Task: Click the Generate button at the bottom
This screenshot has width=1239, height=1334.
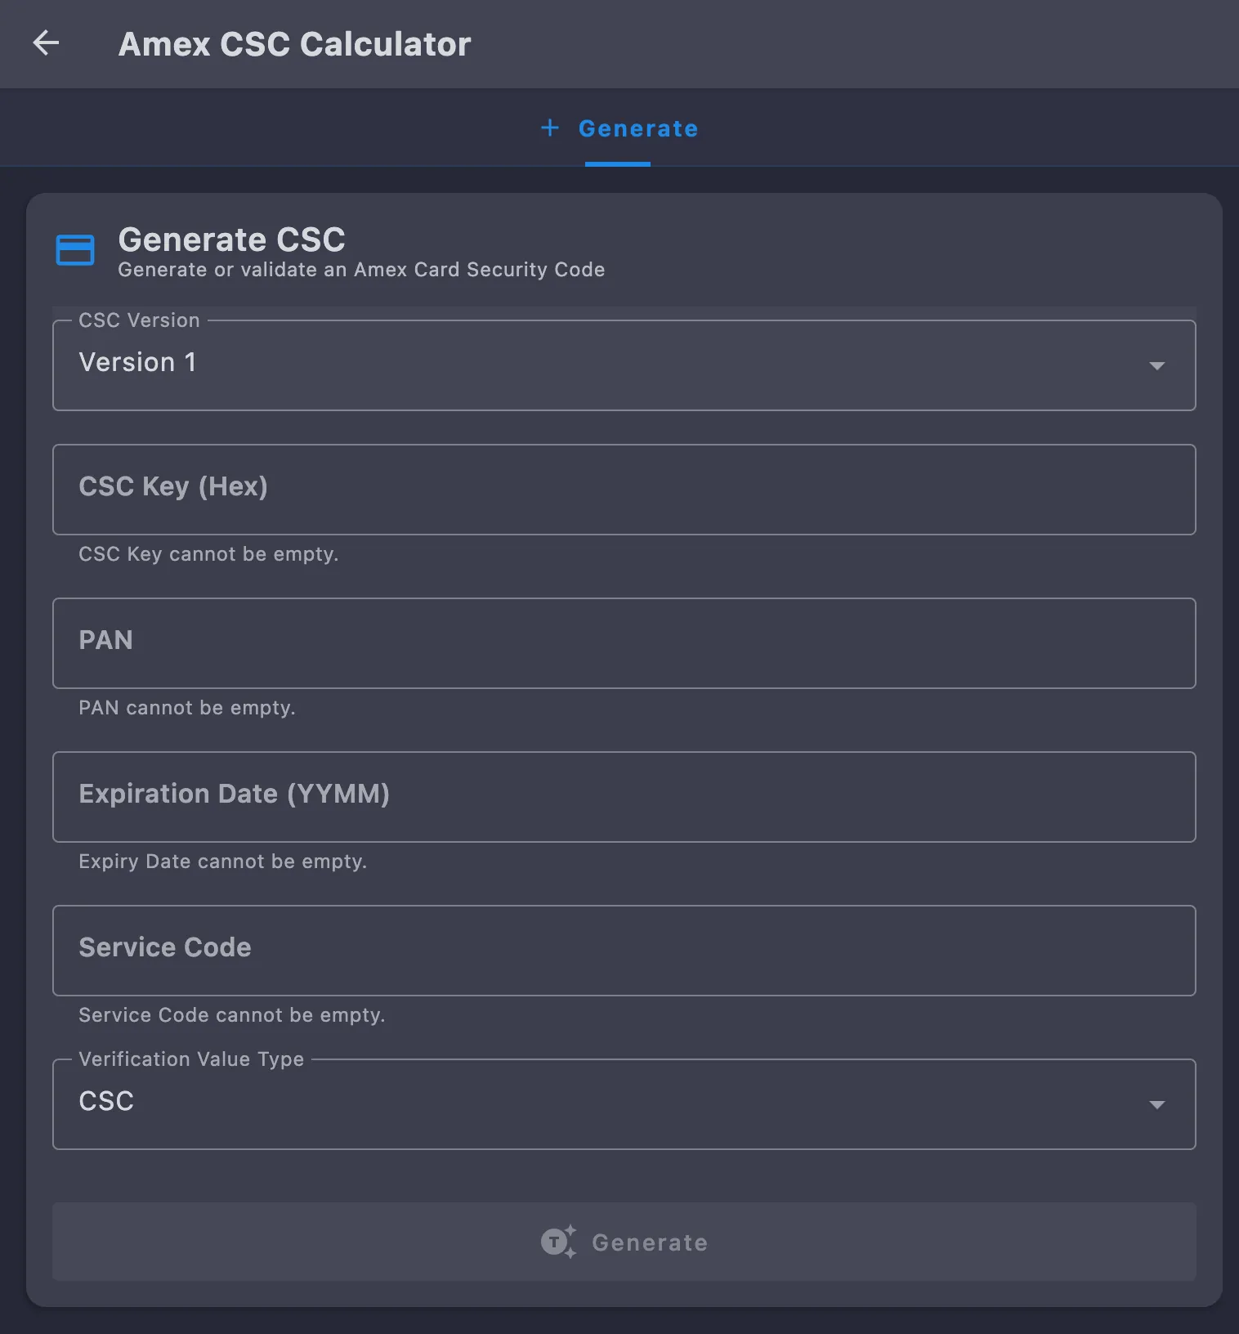Action: (x=624, y=1242)
